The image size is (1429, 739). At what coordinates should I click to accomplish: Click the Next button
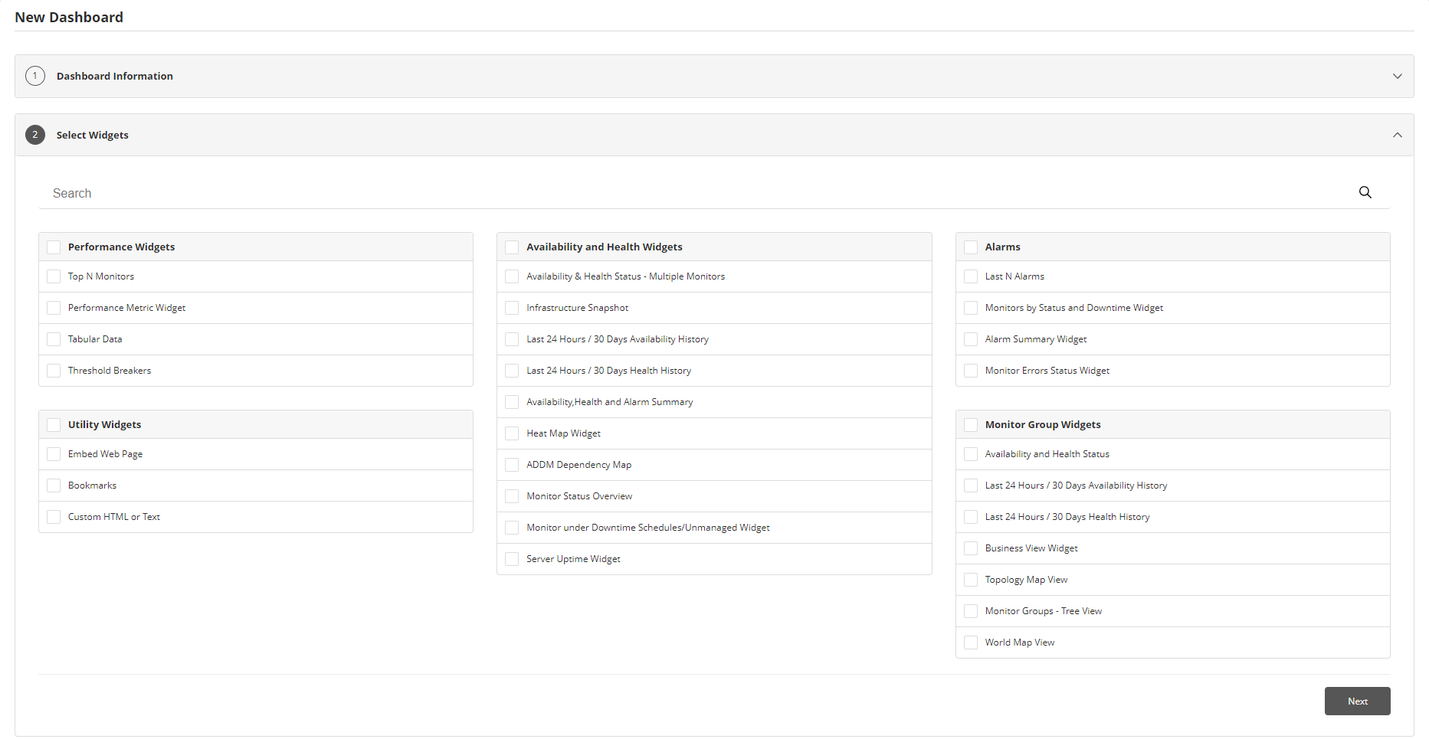(1357, 701)
